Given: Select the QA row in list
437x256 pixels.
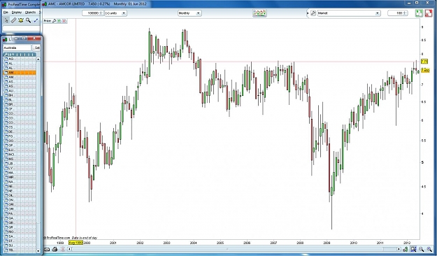Looking at the screenshot, I should 20,218.
